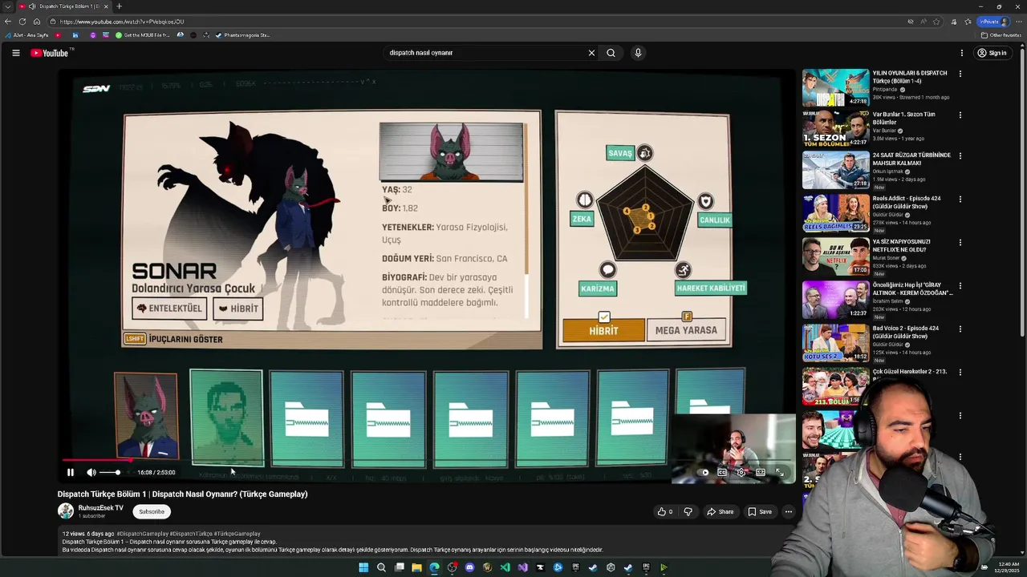Open Discord from taskbar

click(x=469, y=567)
